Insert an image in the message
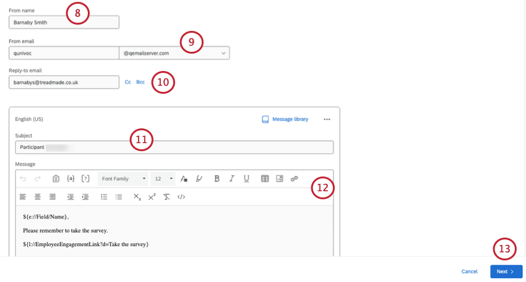The width and height of the screenshot is (526, 282). [x=280, y=178]
